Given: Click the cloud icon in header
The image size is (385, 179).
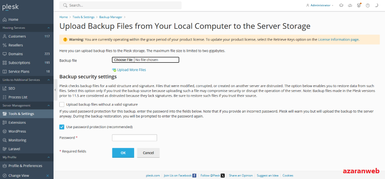Looking at the screenshot, I should (x=350, y=5).
